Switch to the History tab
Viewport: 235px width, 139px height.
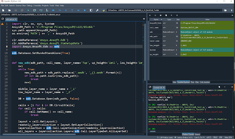coord(197,134)
